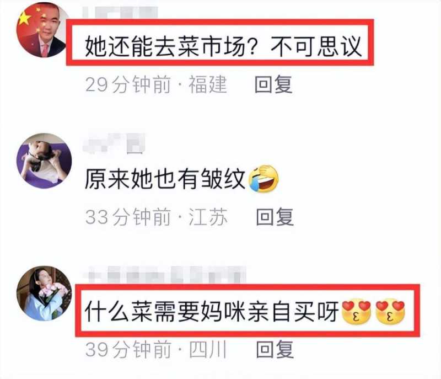Screen dimensions: 441x379
Task: Click the 29分钟前 timestamp
Action: [x=128, y=84]
